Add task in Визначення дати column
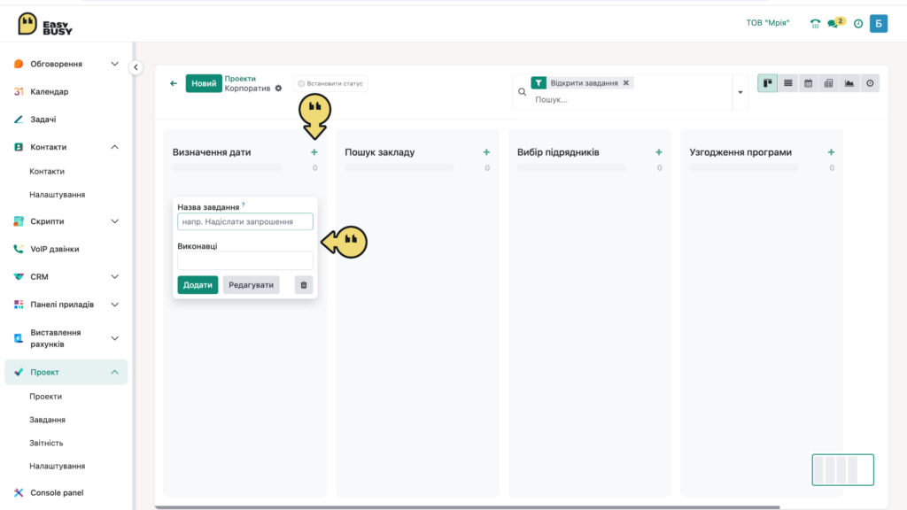This screenshot has width=907, height=510. (x=314, y=152)
